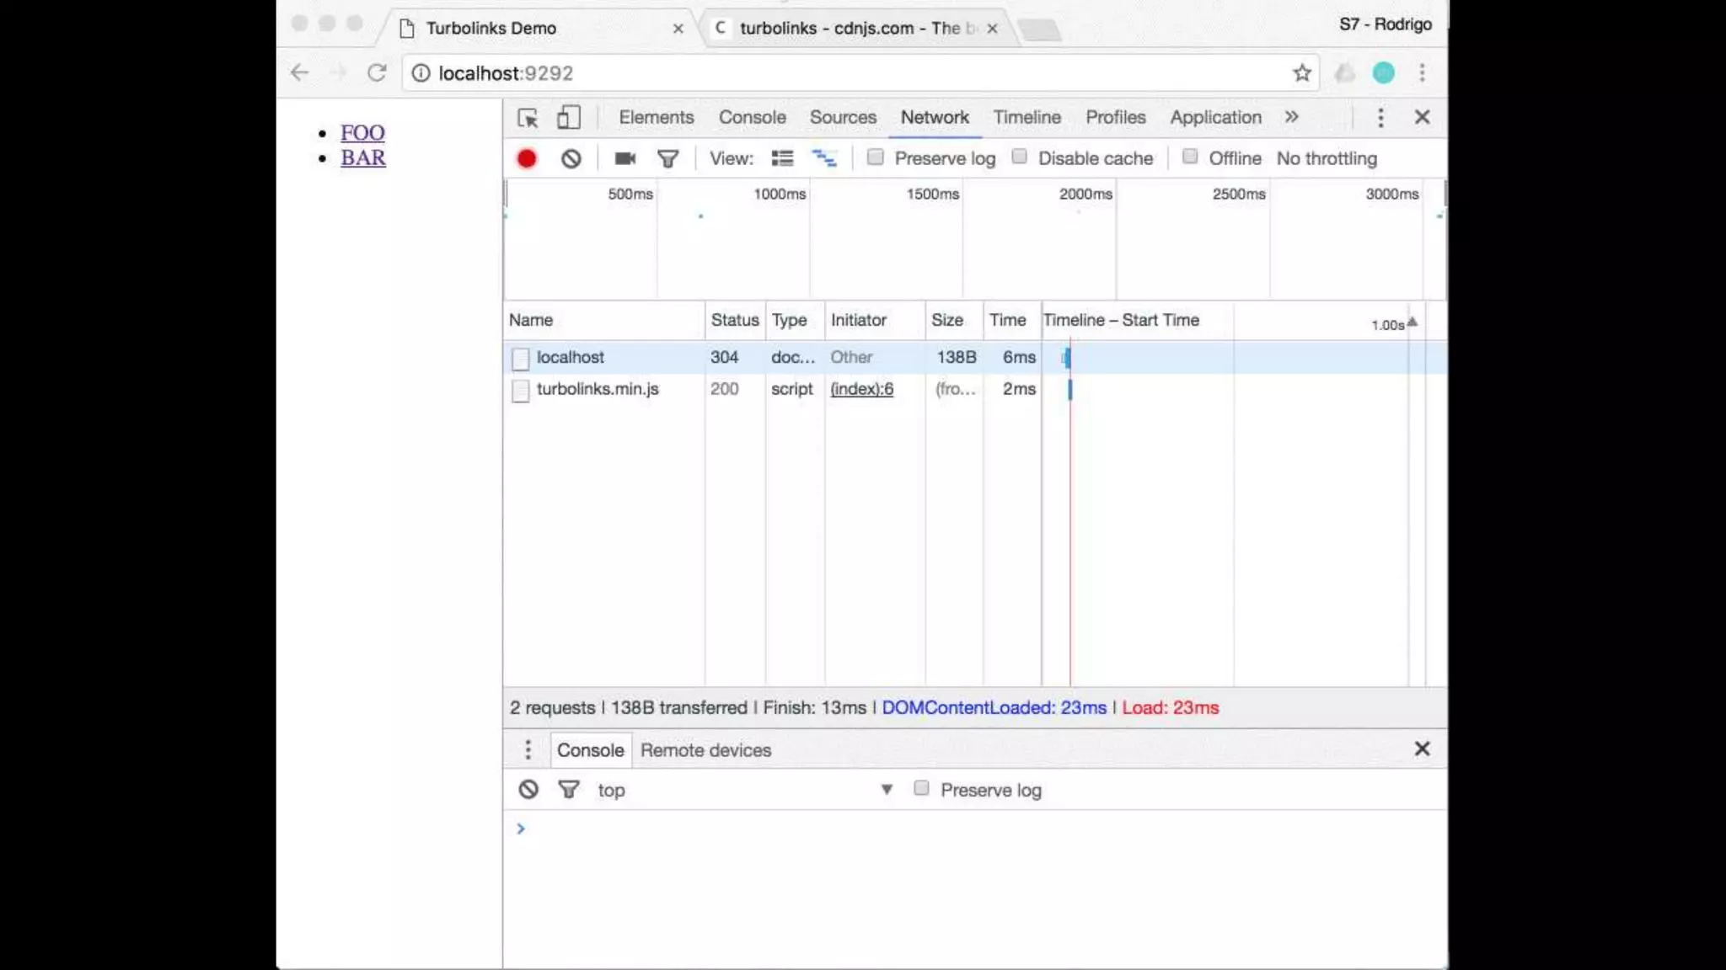Stop recording with red record button
The height and width of the screenshot is (970, 1726).
tap(527, 158)
